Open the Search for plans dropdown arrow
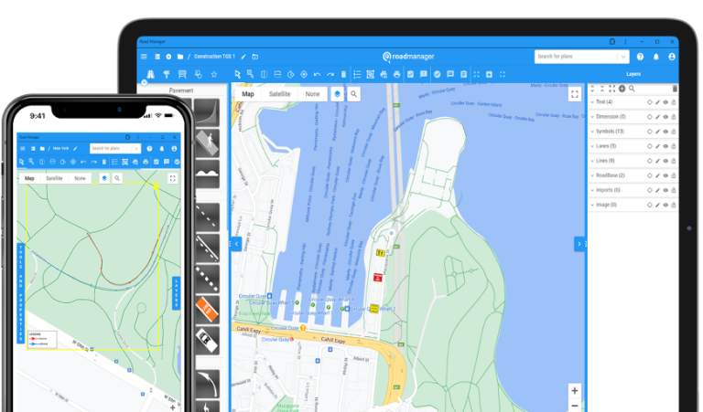Image resolution: width=703 pixels, height=412 pixels. [x=622, y=57]
